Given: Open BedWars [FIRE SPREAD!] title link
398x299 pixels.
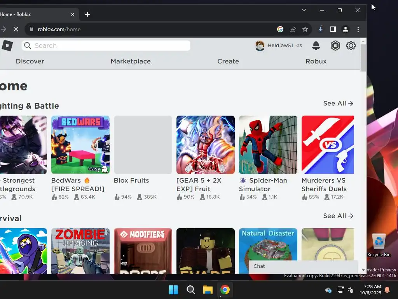Looking at the screenshot, I should point(78,185).
